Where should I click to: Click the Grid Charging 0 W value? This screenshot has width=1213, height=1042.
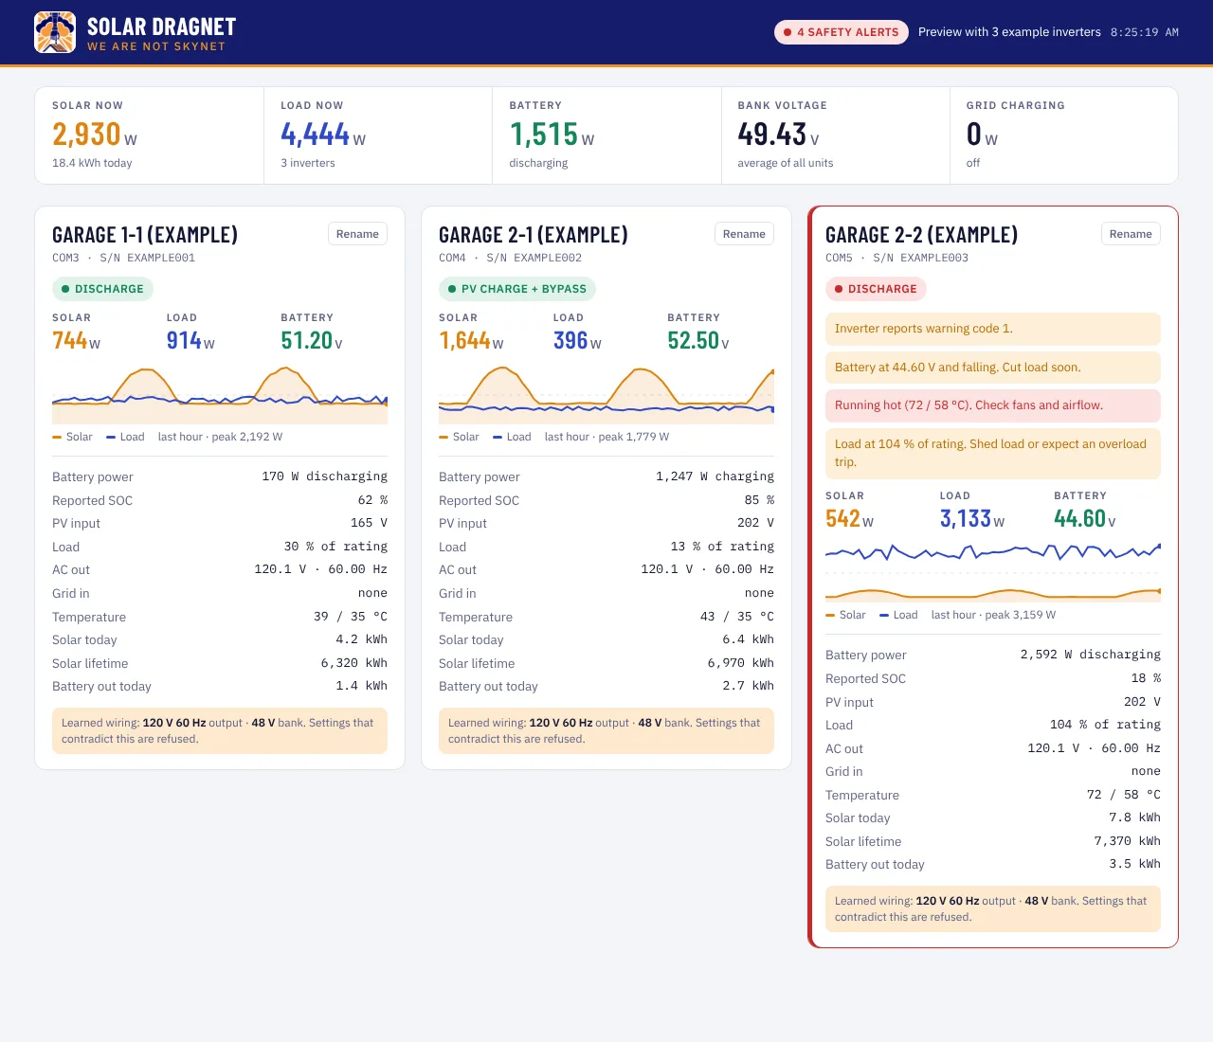pyautogui.click(x=982, y=135)
